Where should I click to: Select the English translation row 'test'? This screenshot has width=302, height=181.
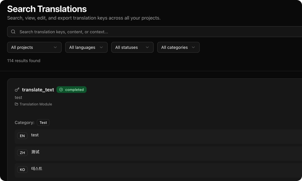tap(35, 135)
